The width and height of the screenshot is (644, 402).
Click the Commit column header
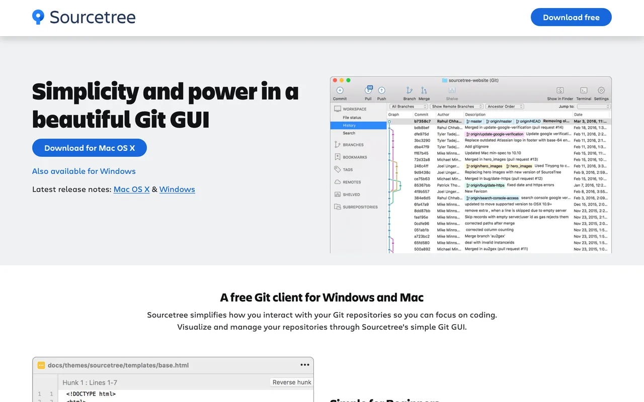[x=421, y=115]
